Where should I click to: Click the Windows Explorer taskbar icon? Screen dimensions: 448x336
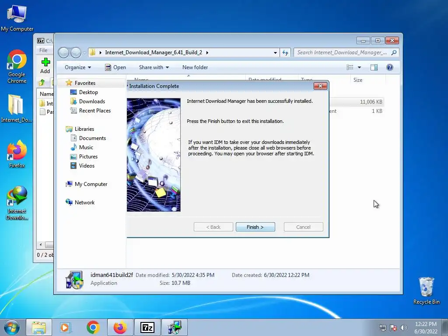tap(39, 327)
